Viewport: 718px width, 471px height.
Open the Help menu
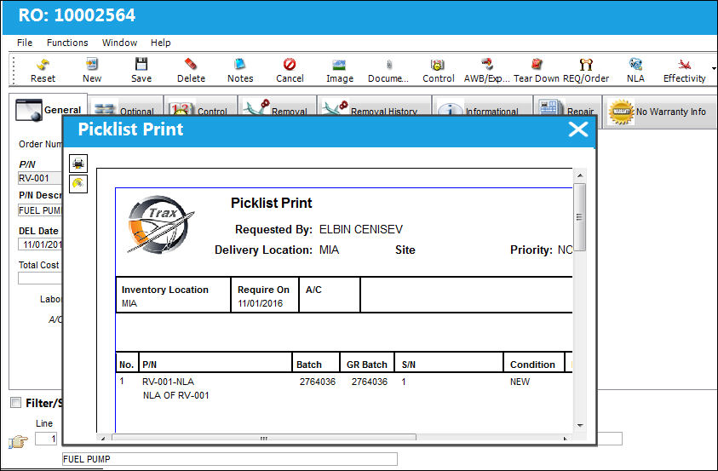click(161, 43)
